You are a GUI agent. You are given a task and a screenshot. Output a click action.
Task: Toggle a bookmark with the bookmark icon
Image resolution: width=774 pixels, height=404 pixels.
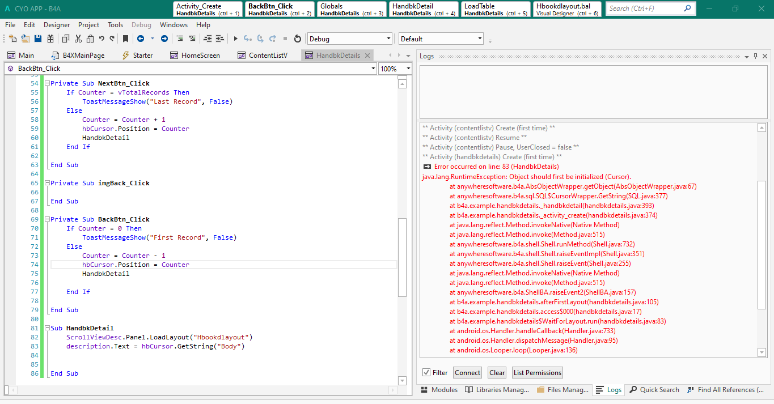click(x=126, y=39)
